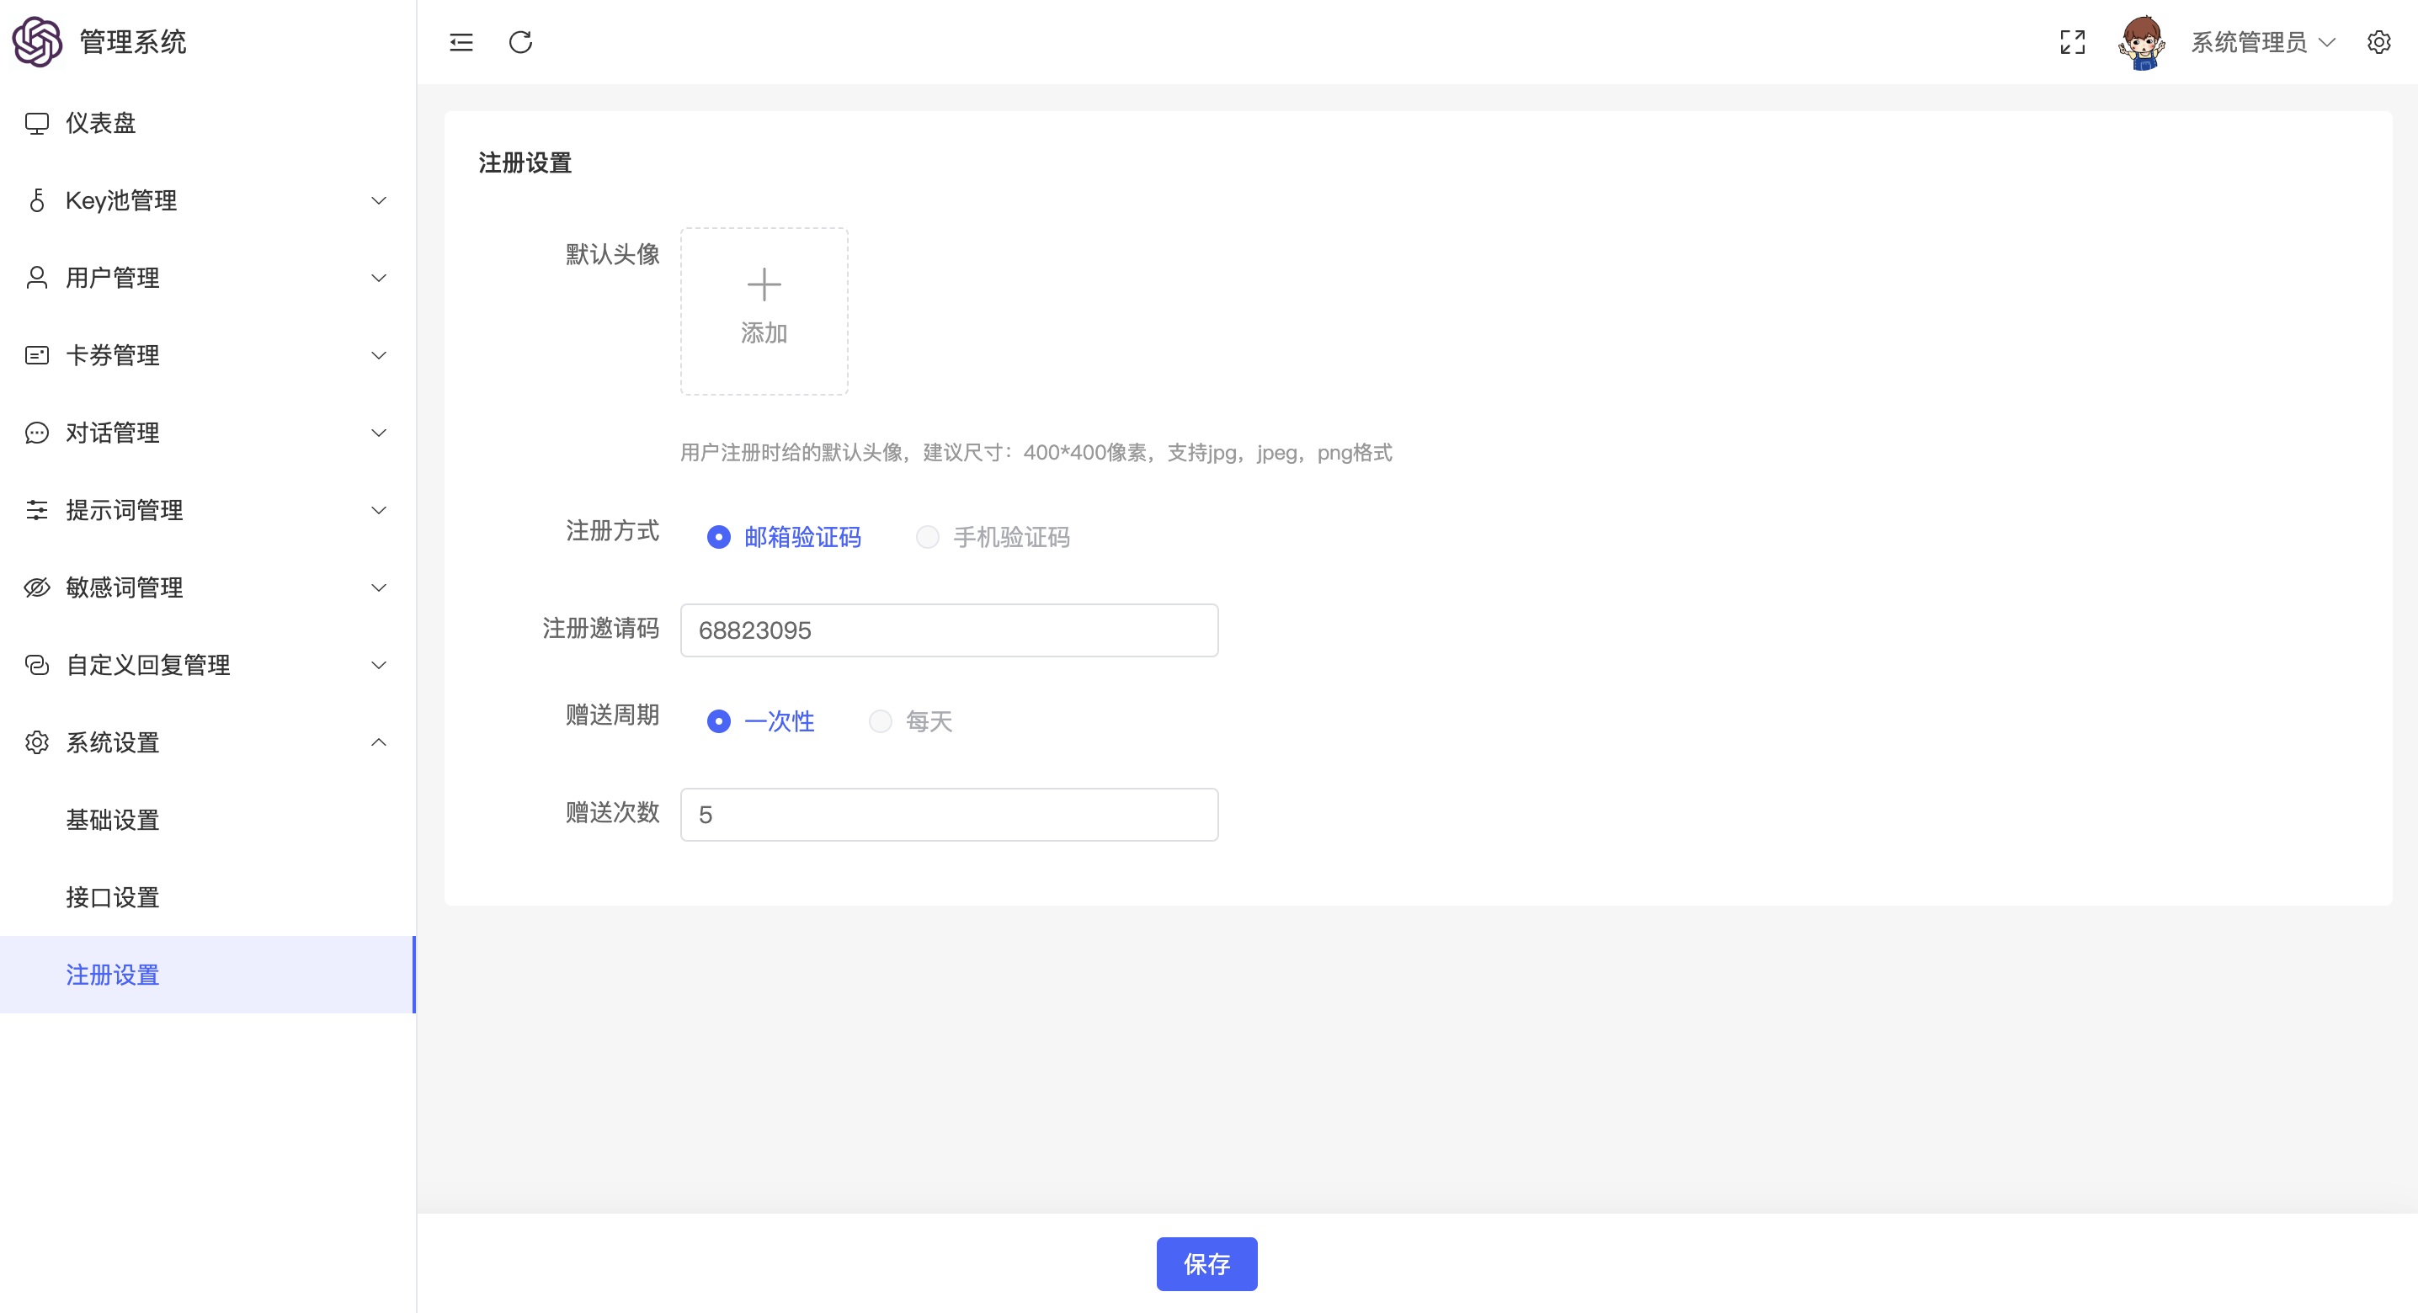The image size is (2418, 1313).
Task: Click the management system logo icon
Action: [x=36, y=41]
